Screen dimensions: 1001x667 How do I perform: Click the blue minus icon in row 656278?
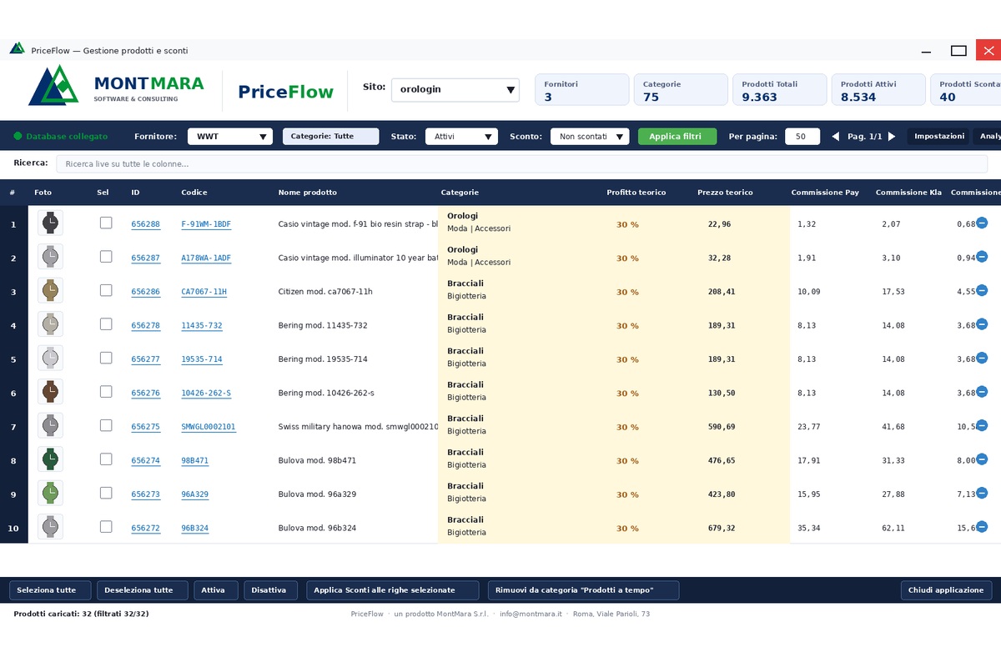[x=982, y=324]
